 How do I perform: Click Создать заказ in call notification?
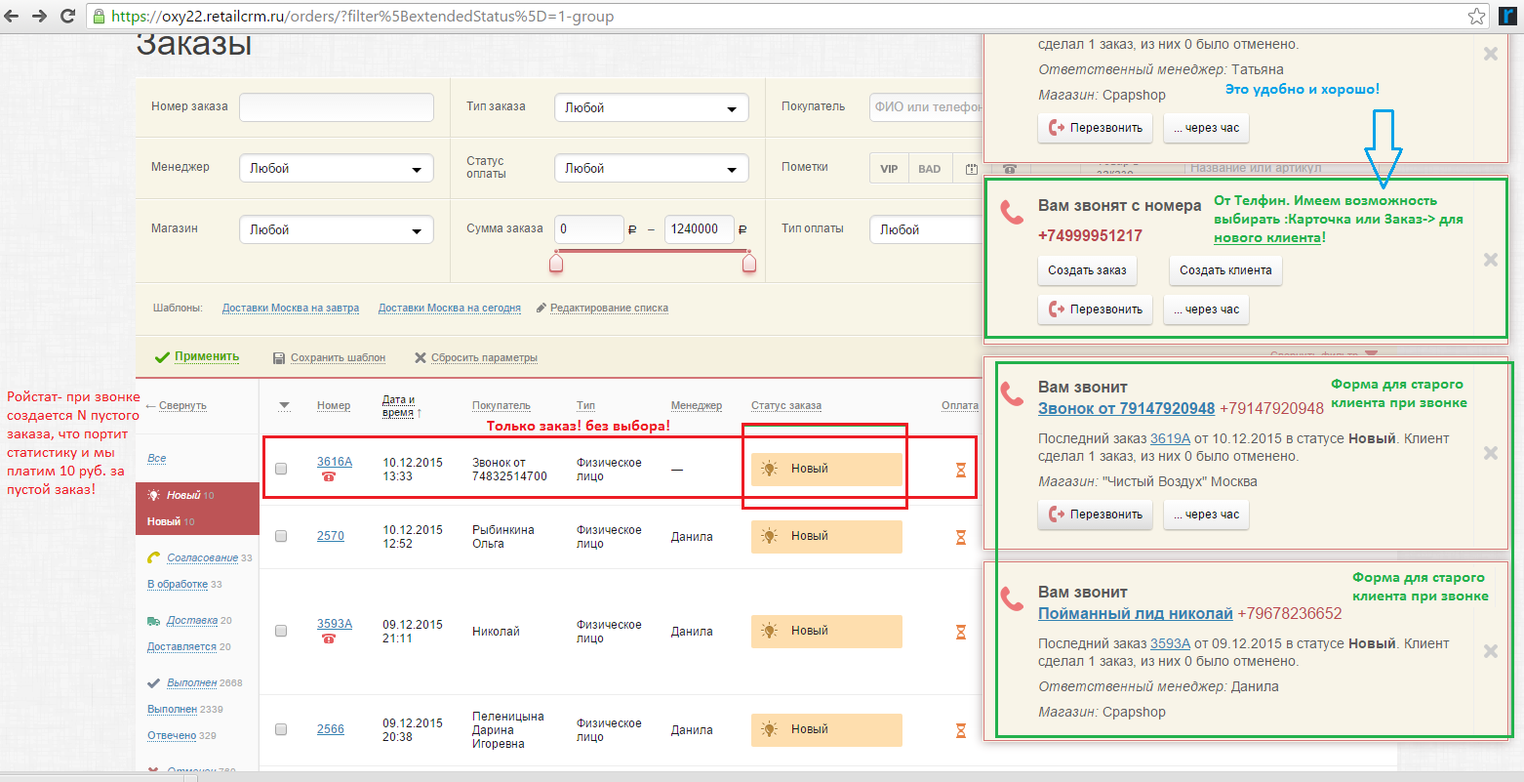pos(1087,270)
